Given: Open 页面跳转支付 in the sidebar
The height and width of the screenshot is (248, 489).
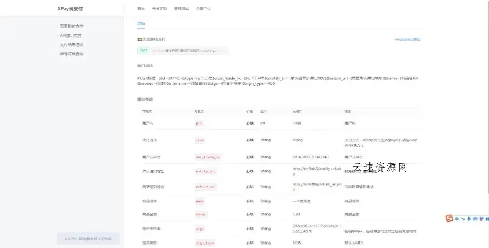Looking at the screenshot, I should (71, 26).
